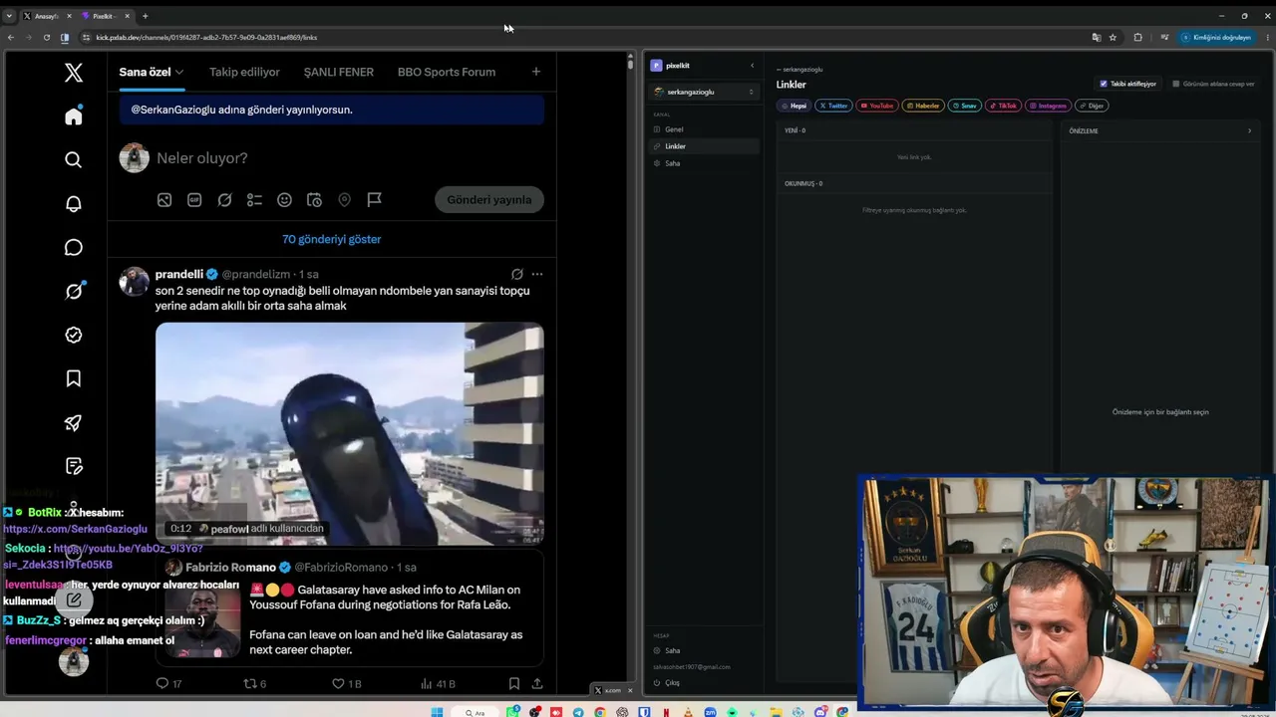Open X bookmarks in the sidebar
This screenshot has height=717, width=1276.
pos(73,378)
